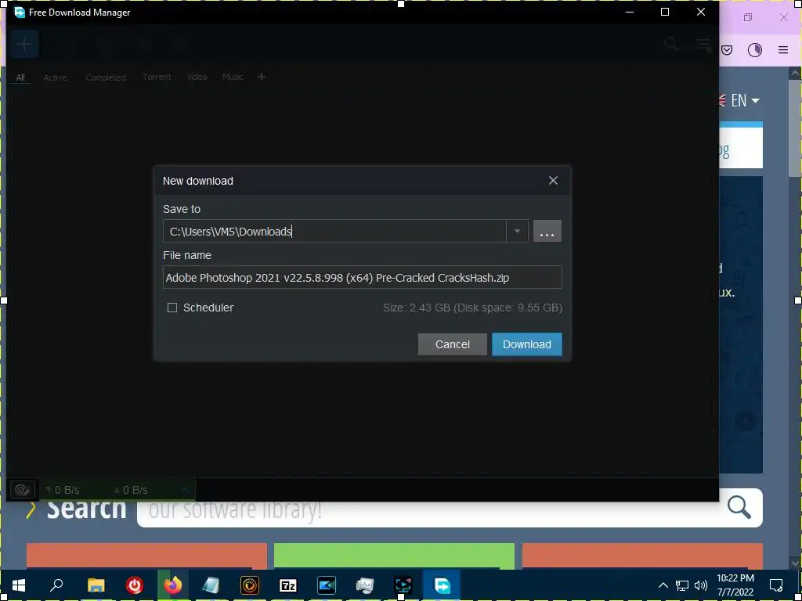This screenshot has height=601, width=802.
Task: Open Windows taskbar search
Action: coord(56,585)
